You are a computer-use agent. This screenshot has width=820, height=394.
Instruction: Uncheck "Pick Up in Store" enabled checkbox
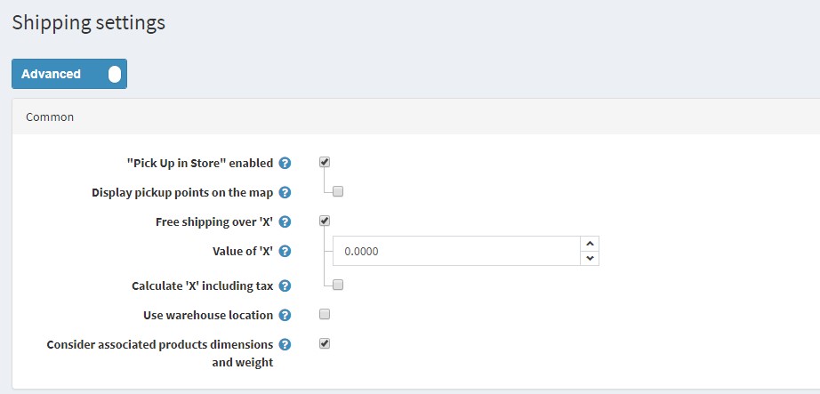point(325,163)
